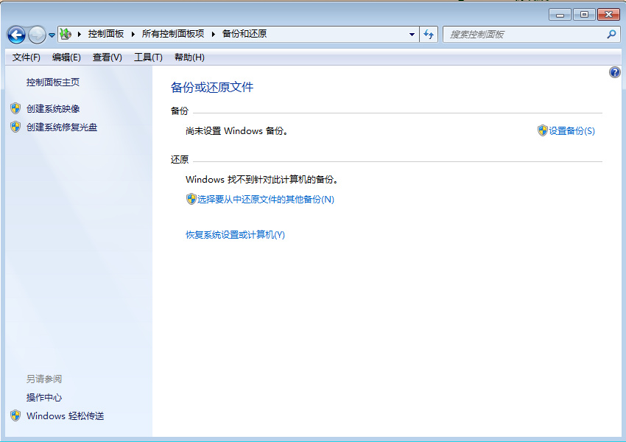Select 备份和还原 in the address breadcrumb

245,34
